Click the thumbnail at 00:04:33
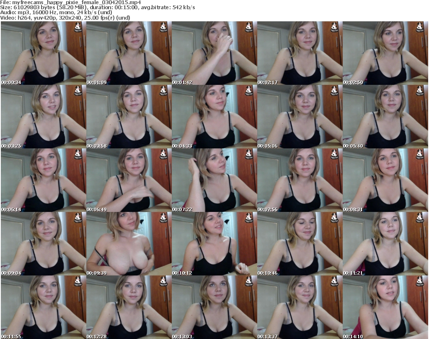The width and height of the screenshot is (429, 339). [x=214, y=117]
